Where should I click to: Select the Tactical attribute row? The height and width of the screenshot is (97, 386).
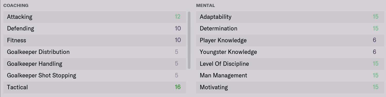[x=95, y=87]
